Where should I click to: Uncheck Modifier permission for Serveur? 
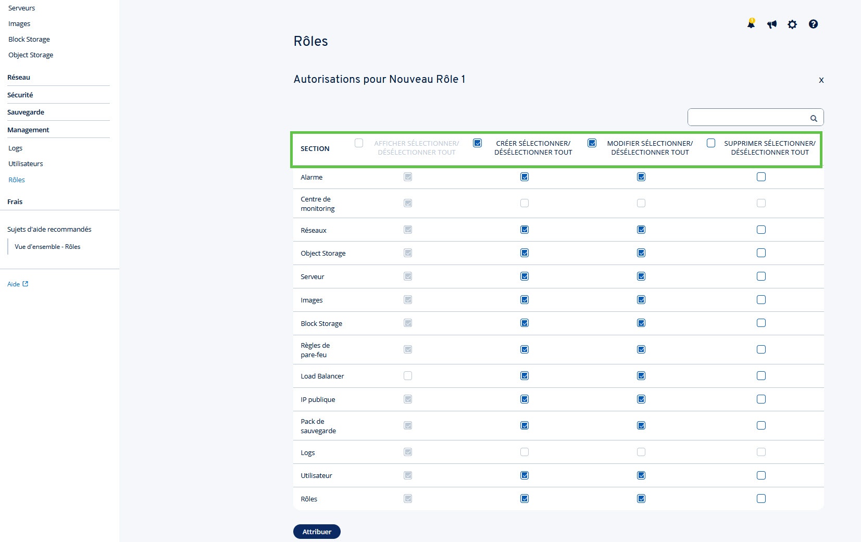click(x=641, y=276)
